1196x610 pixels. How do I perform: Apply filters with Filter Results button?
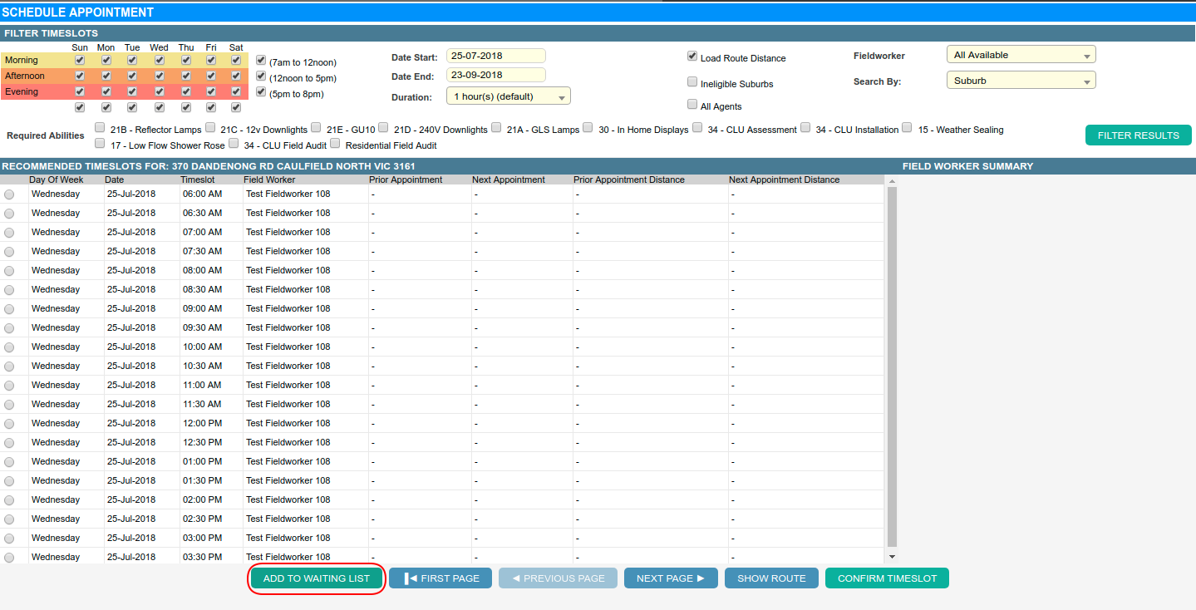click(x=1138, y=135)
